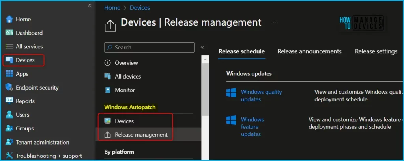Click the Dashboard chart icon
Image resolution: width=404 pixels, height=161 pixels.
coord(9,33)
